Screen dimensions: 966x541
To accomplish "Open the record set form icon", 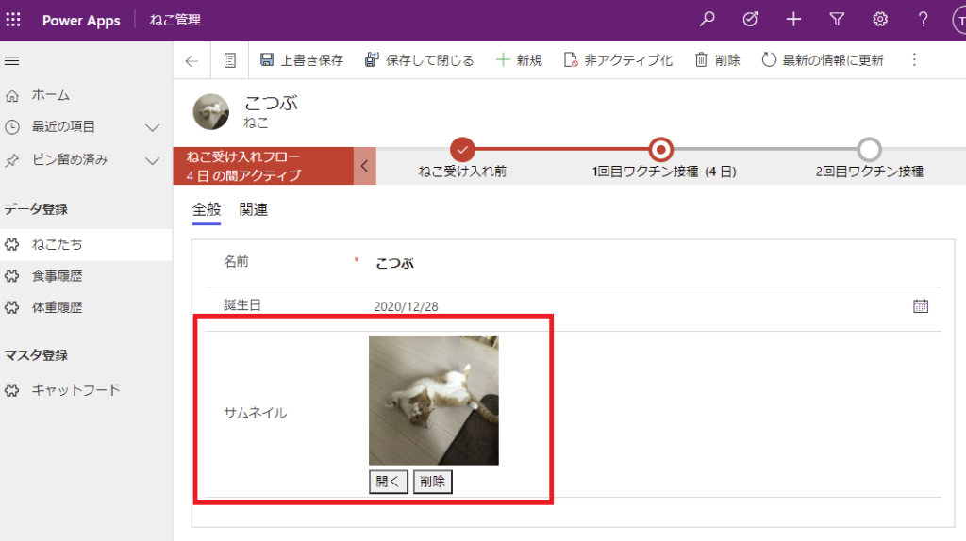I will click(230, 60).
